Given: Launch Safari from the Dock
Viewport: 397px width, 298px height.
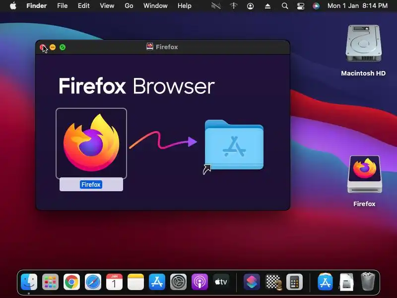Looking at the screenshot, I should pos(93,282).
